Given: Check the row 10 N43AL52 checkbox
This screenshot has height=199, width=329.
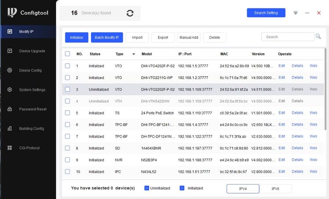Looking at the screenshot, I should 68,172.
